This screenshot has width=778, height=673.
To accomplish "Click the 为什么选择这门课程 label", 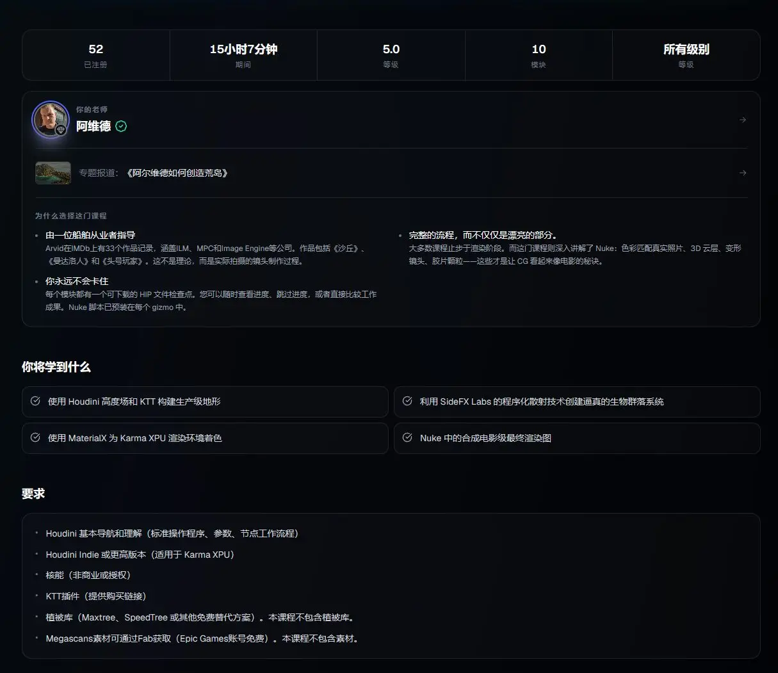I will tap(71, 216).
